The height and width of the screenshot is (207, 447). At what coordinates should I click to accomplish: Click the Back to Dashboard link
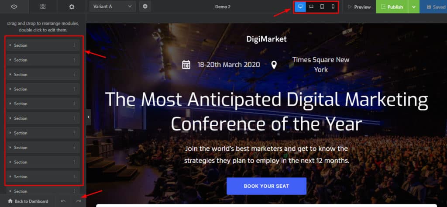pyautogui.click(x=28, y=201)
